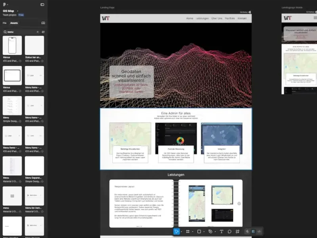Open the team library book icon
This screenshot has height=238, width=317.
43,23
